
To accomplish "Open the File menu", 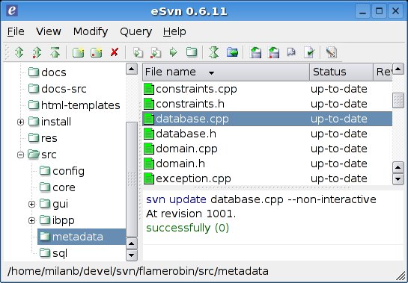I will 16,31.
